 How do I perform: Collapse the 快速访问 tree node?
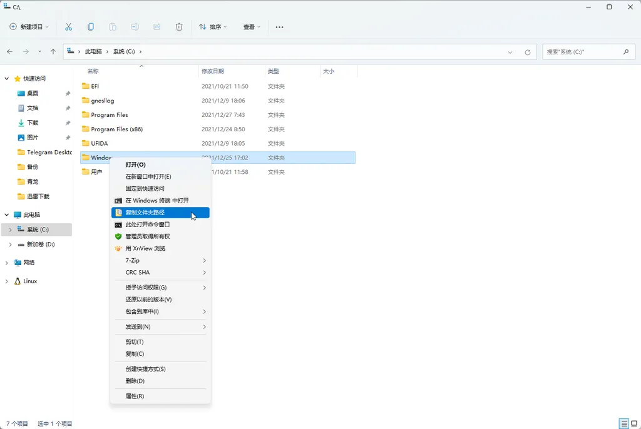6,78
